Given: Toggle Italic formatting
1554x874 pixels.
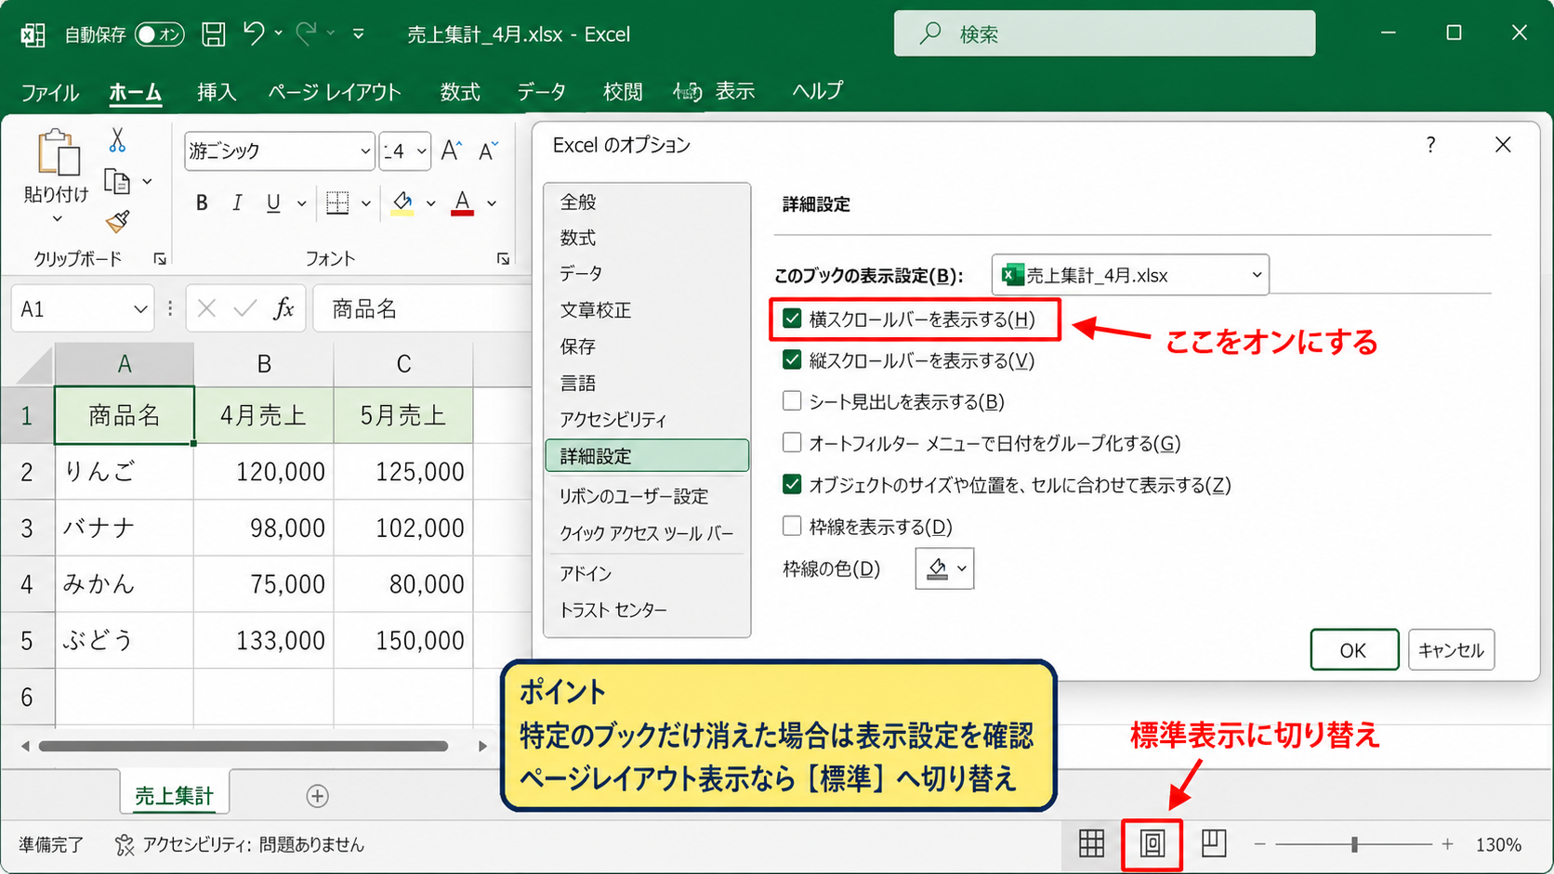Looking at the screenshot, I should 237,203.
